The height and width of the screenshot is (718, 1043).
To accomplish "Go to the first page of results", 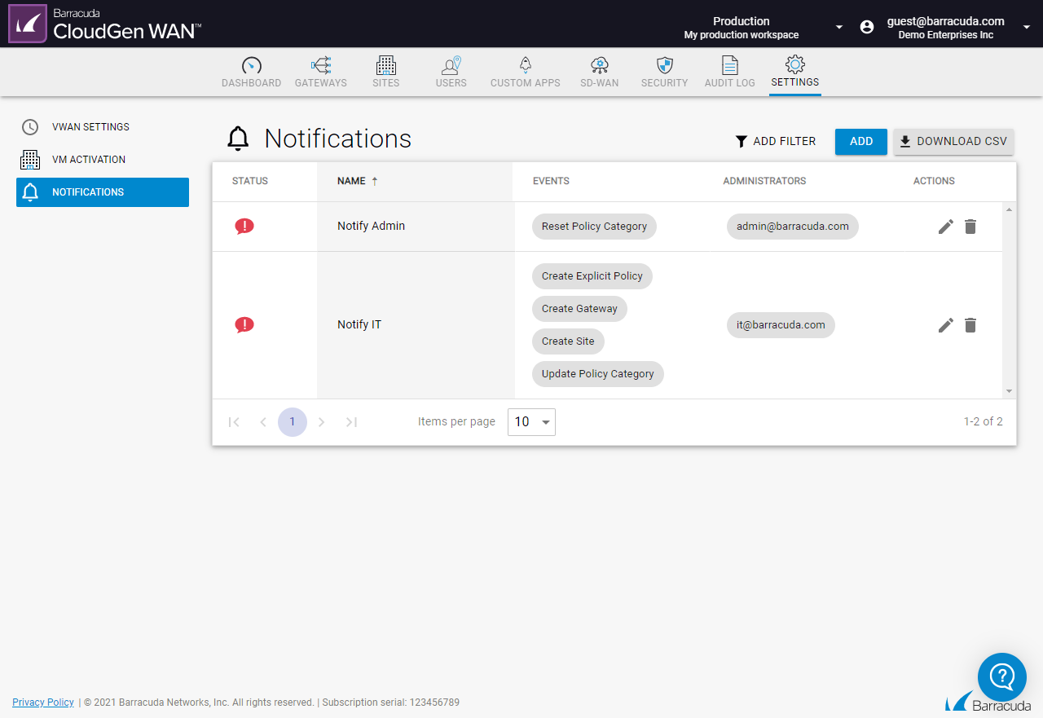I will (234, 422).
